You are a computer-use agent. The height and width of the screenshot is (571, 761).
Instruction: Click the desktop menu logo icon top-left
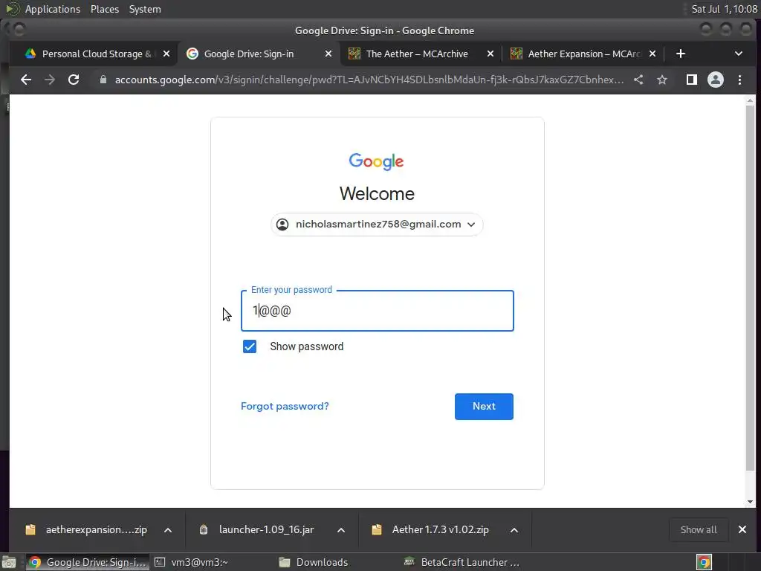coord(12,9)
